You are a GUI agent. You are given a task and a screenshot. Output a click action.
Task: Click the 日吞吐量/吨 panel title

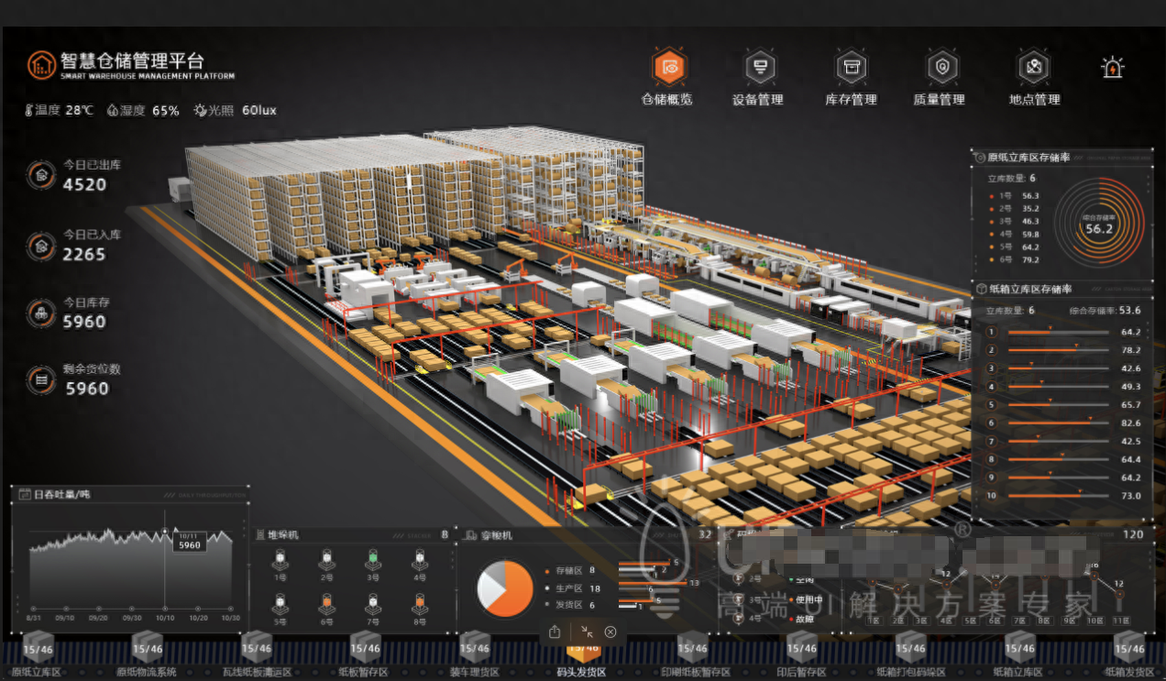click(62, 494)
